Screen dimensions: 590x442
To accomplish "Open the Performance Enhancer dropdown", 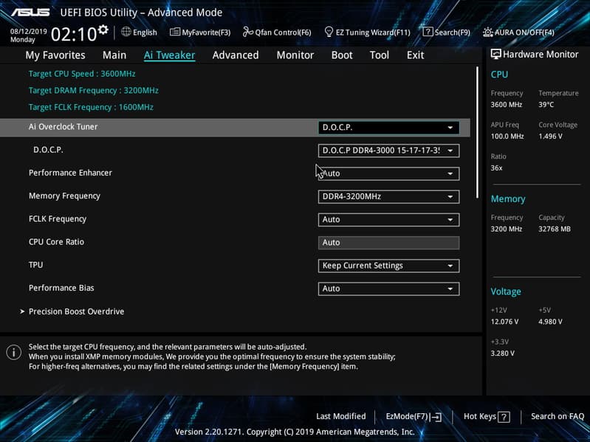I will [x=388, y=173].
